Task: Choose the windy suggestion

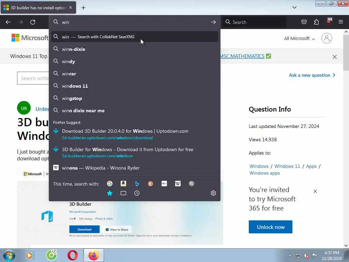Action: click(134, 61)
